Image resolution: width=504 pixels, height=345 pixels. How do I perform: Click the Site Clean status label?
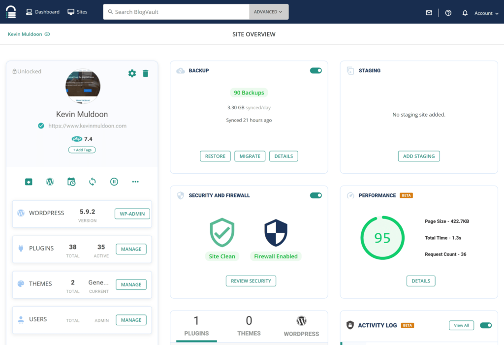[x=222, y=256]
